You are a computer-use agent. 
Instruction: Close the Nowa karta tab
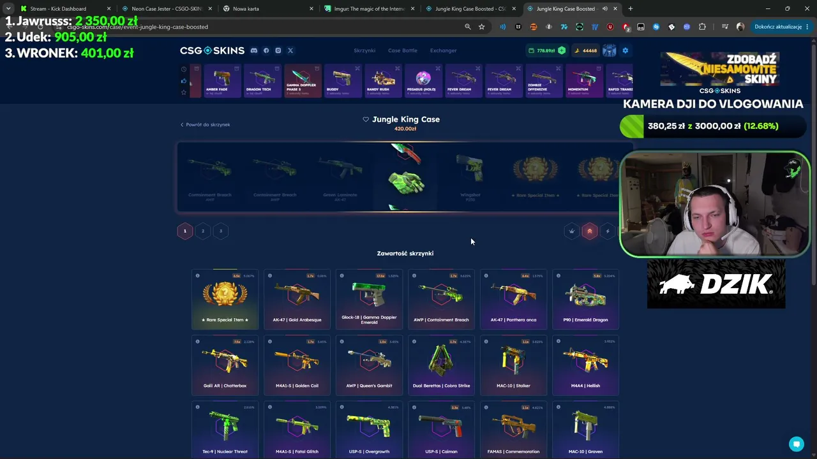311,9
